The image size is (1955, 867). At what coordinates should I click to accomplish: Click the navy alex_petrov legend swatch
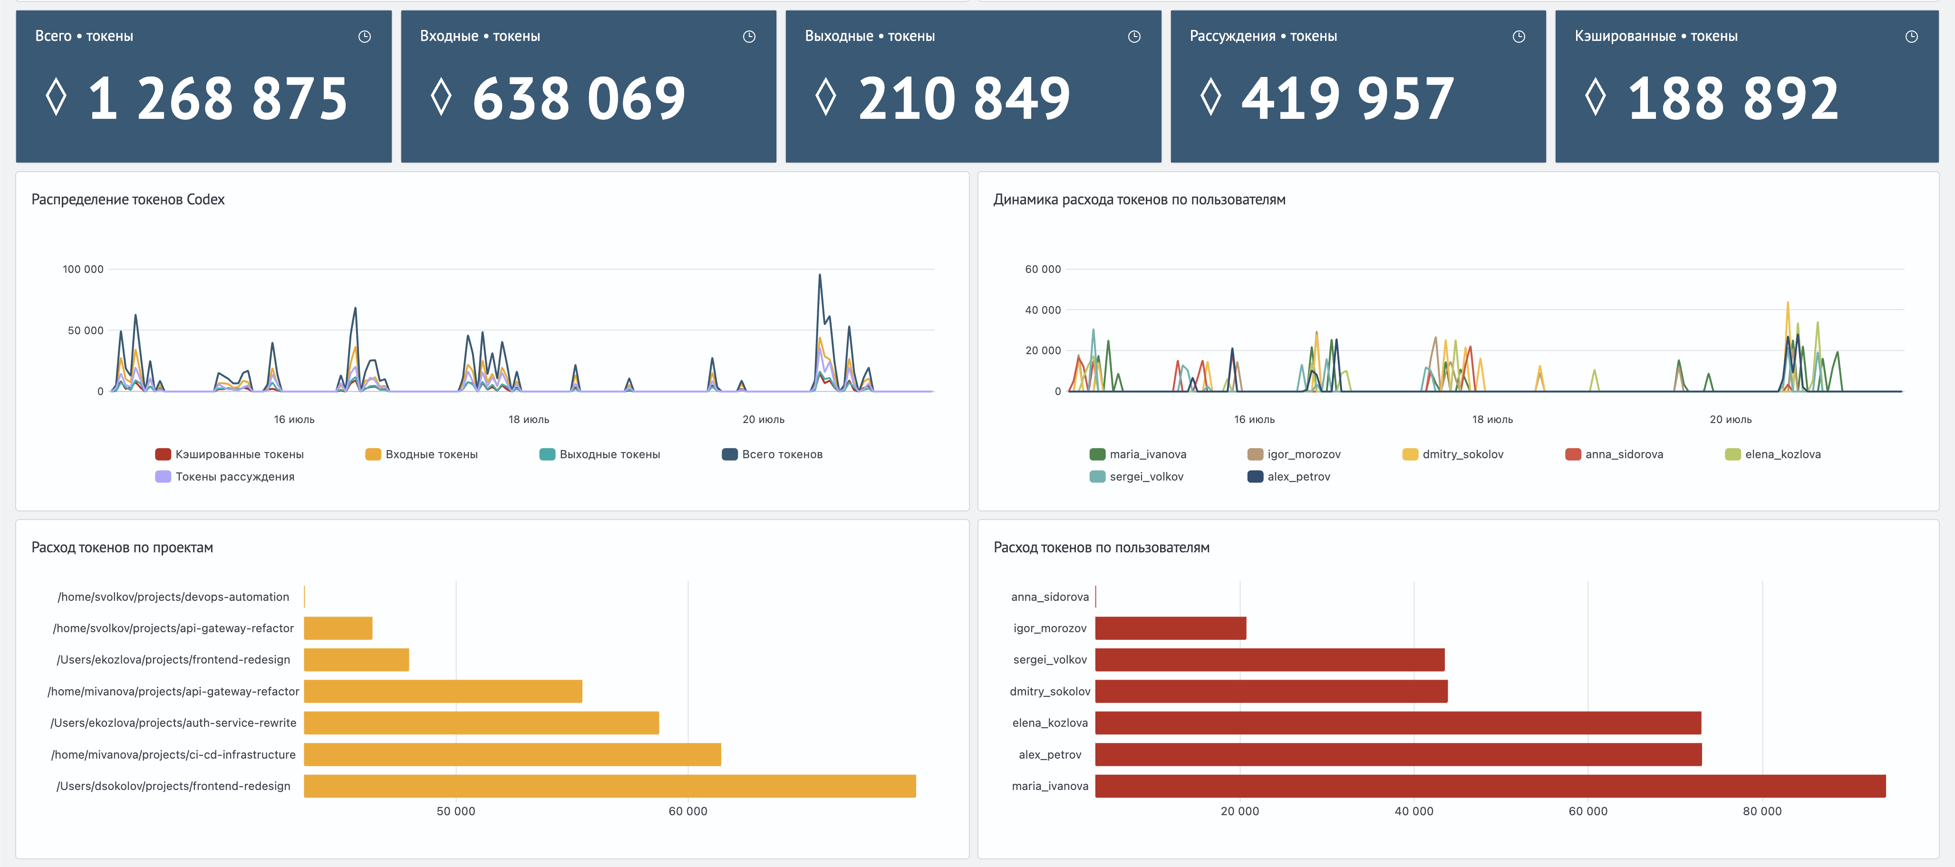pyautogui.click(x=1255, y=476)
